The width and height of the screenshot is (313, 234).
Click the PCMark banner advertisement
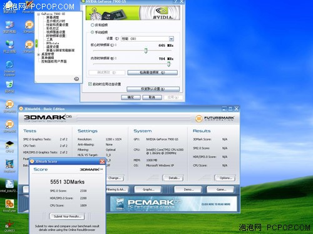coord(173,204)
